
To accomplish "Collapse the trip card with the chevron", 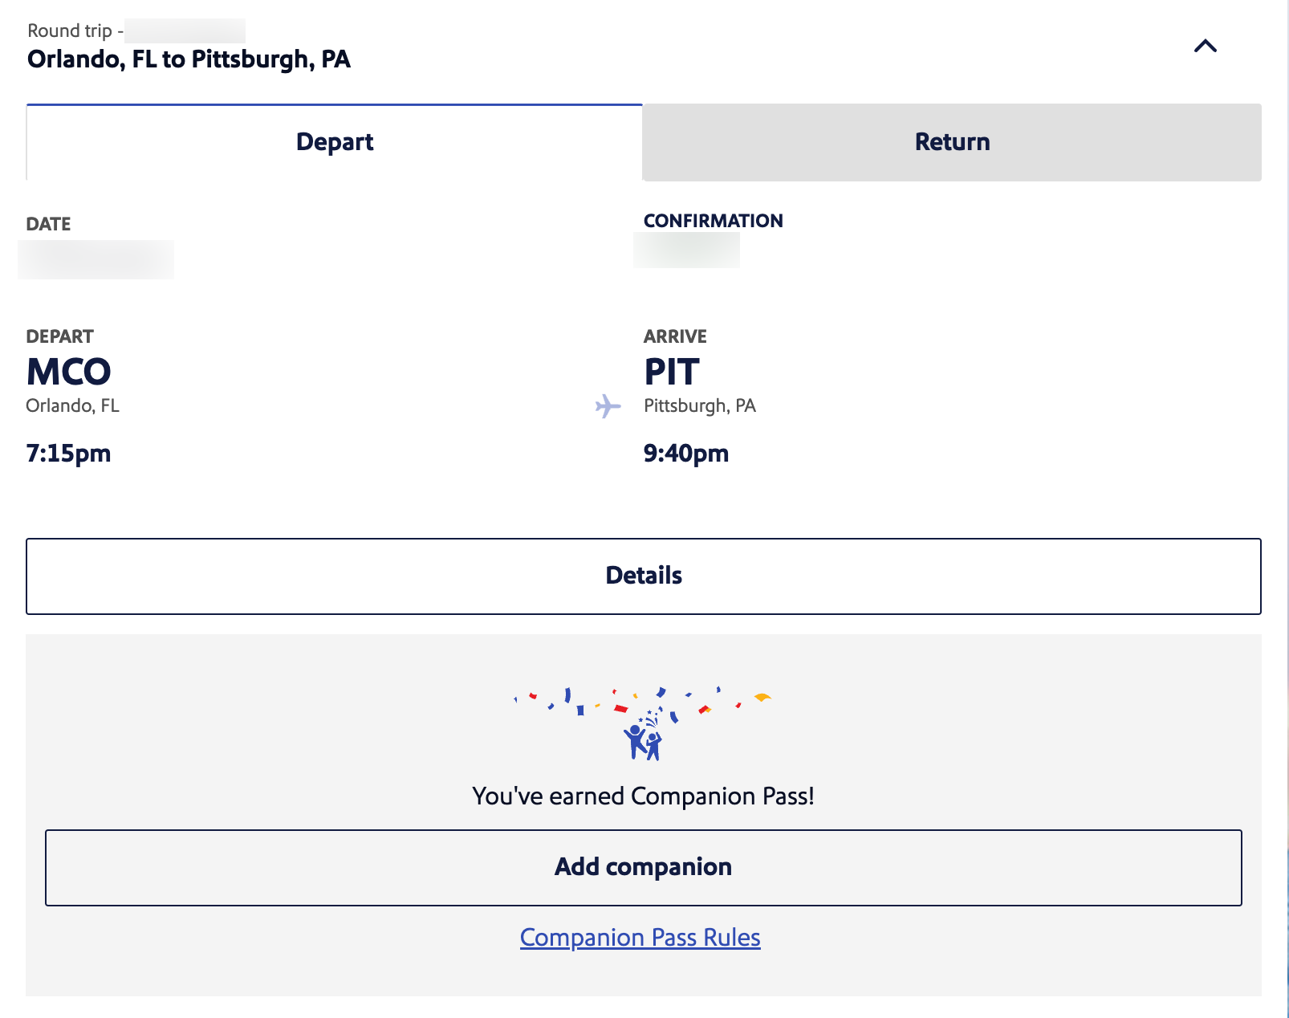I will coord(1205,47).
